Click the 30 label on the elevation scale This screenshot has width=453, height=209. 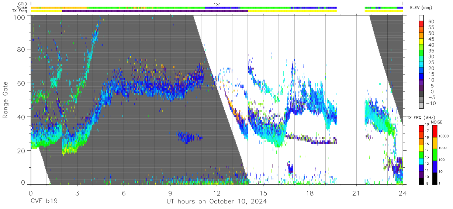tap(430, 56)
